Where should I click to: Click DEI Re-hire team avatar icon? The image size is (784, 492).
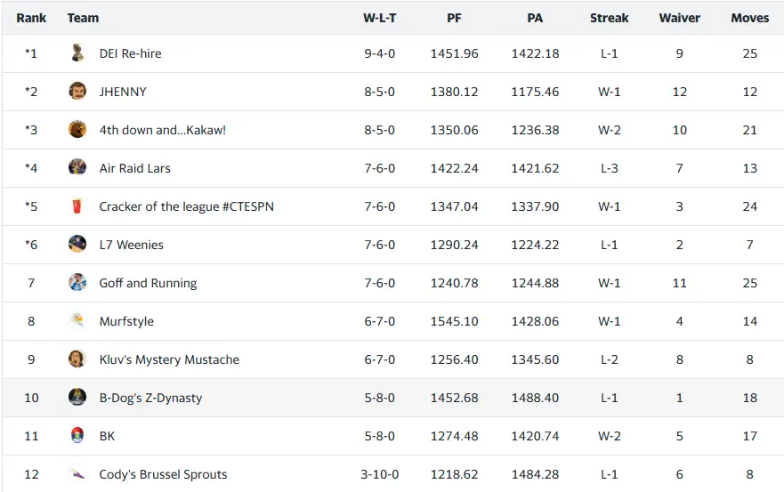77,53
